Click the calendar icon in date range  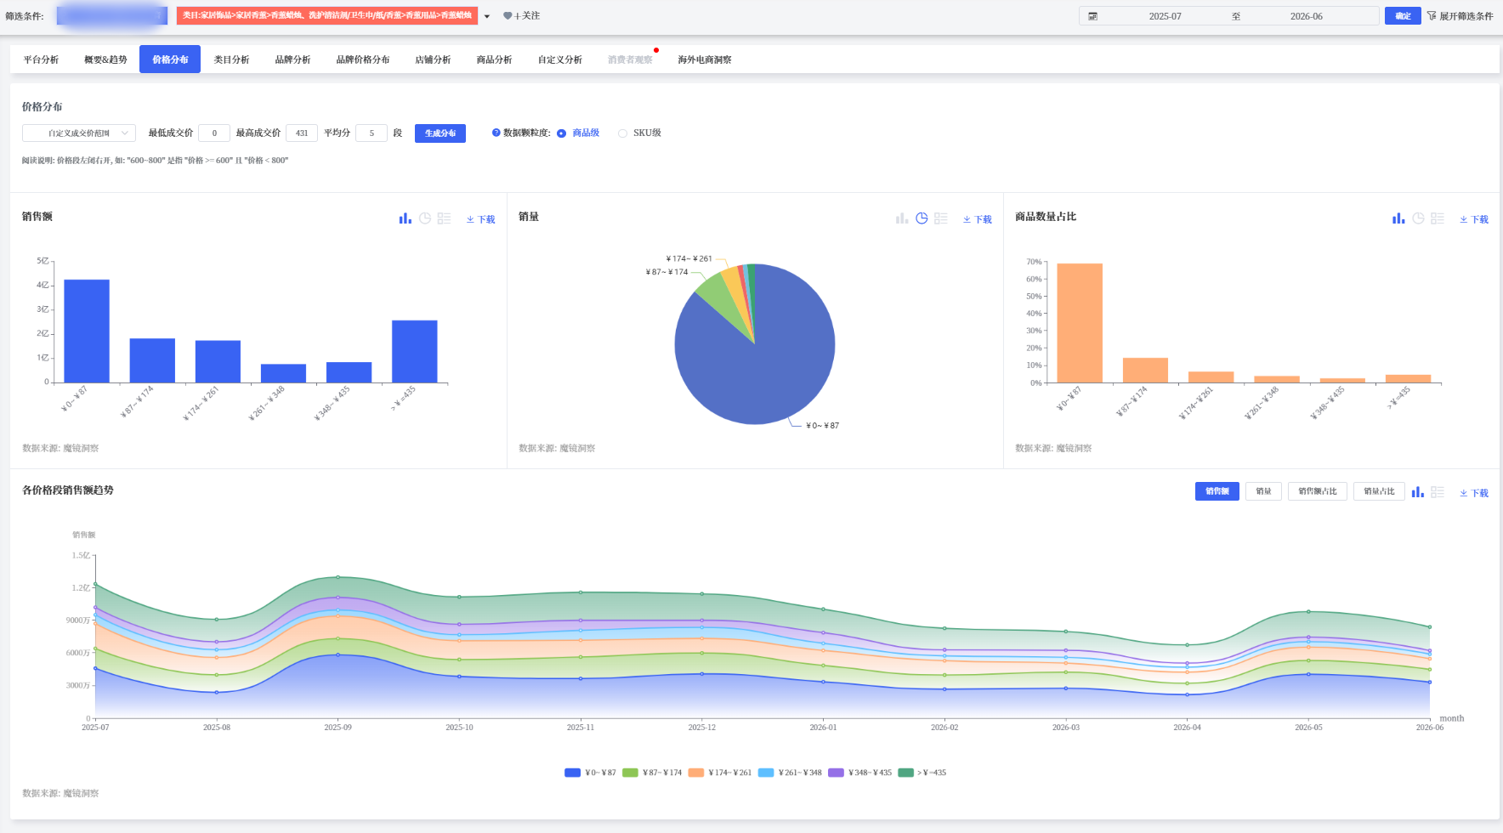point(1093,16)
